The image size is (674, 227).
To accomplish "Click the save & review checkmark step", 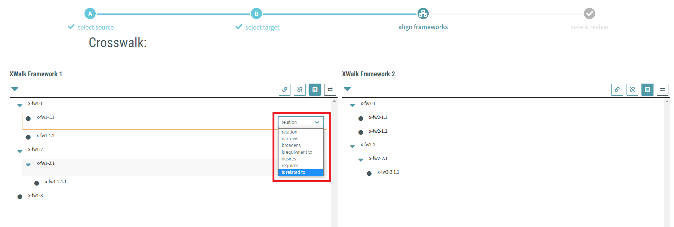I will point(589,14).
